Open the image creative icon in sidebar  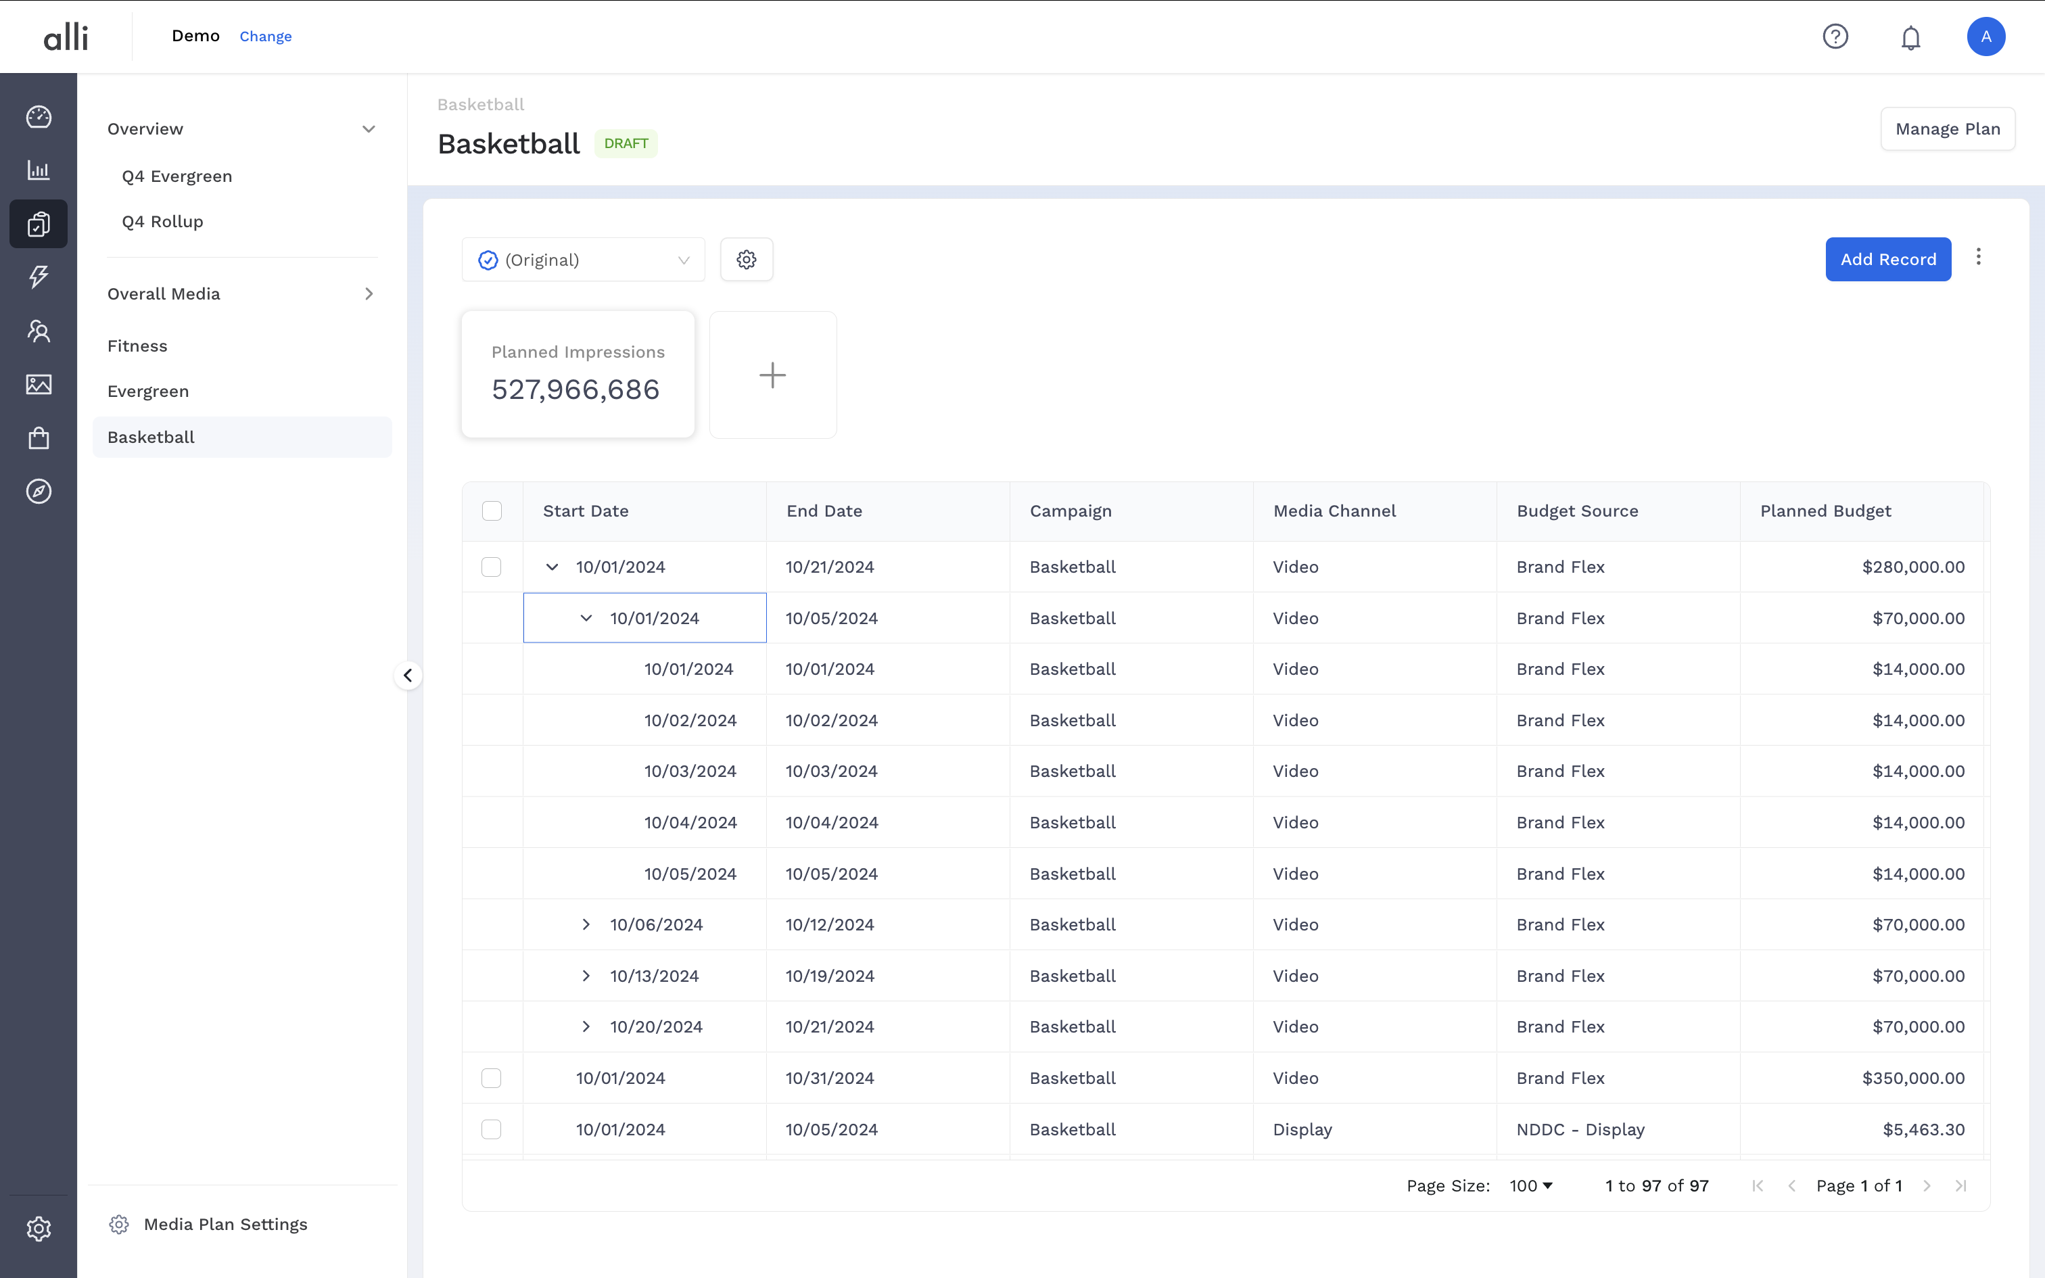pyautogui.click(x=39, y=385)
